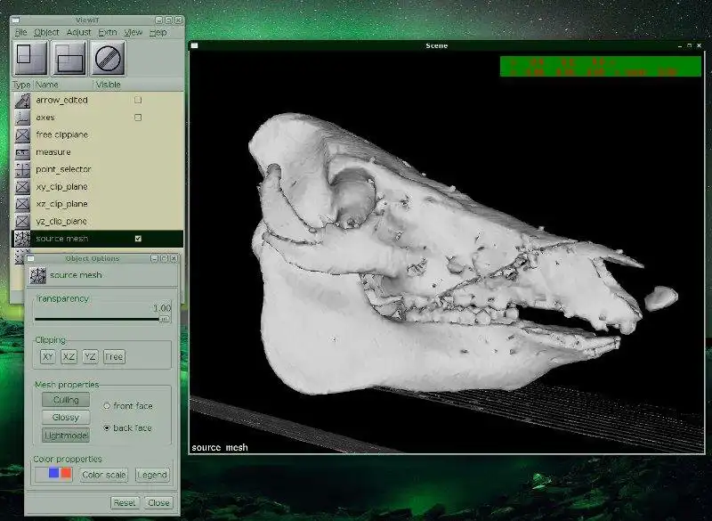Click the transparency slider handle

pyautogui.click(x=164, y=318)
